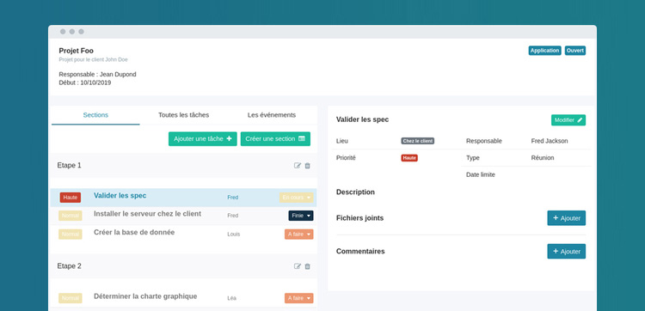Select task Valider les spec in list
The image size is (645, 311).
pos(120,196)
